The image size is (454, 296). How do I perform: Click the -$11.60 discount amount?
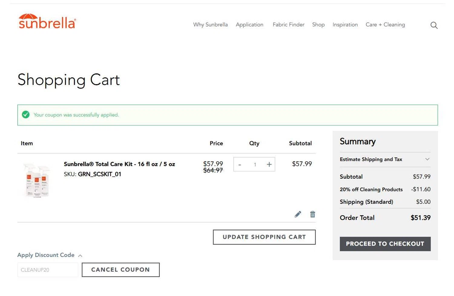click(421, 189)
